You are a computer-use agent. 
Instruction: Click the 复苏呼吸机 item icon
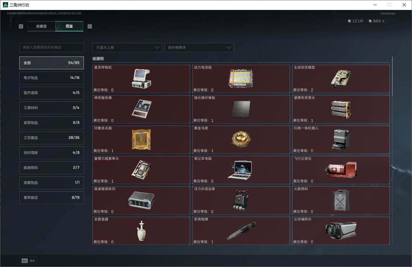point(141,79)
